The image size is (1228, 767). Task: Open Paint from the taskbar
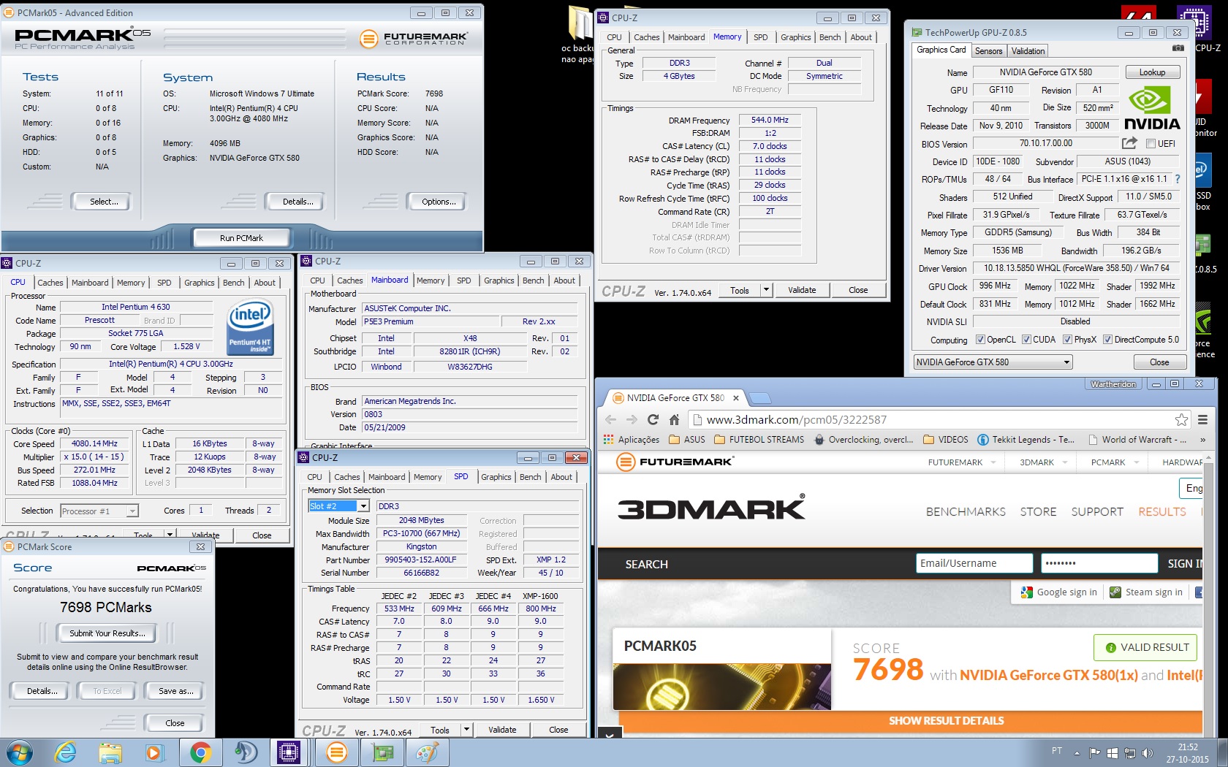pos(427,752)
